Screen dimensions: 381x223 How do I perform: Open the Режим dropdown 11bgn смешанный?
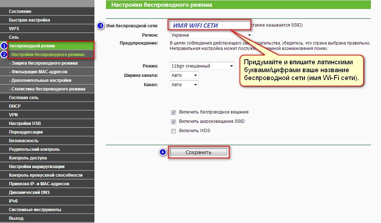click(x=202, y=66)
